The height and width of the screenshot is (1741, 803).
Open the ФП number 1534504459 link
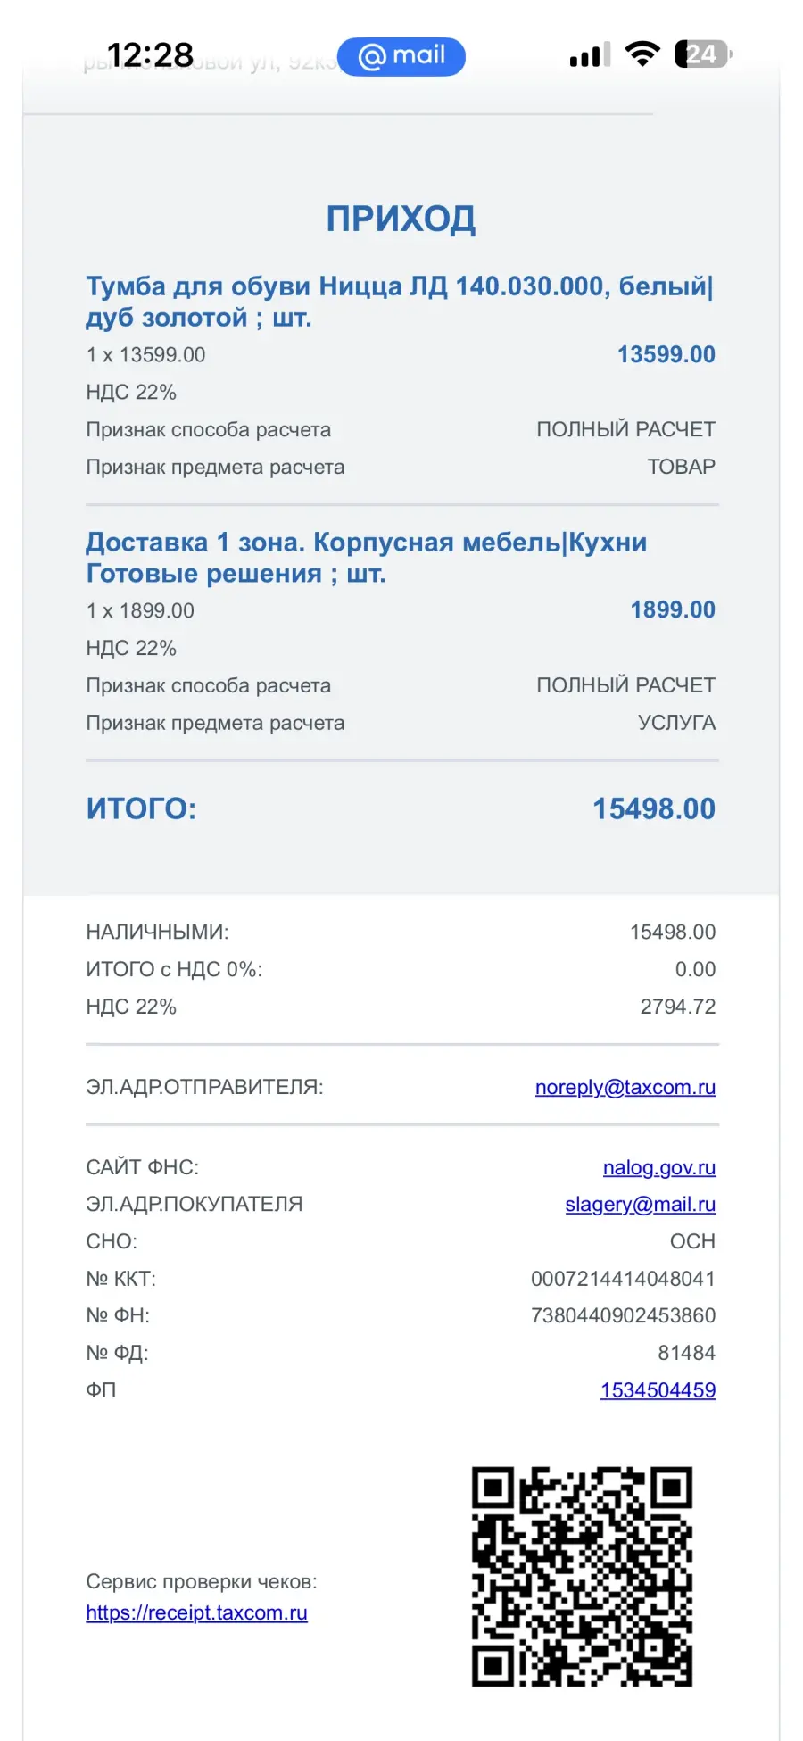coord(658,1389)
